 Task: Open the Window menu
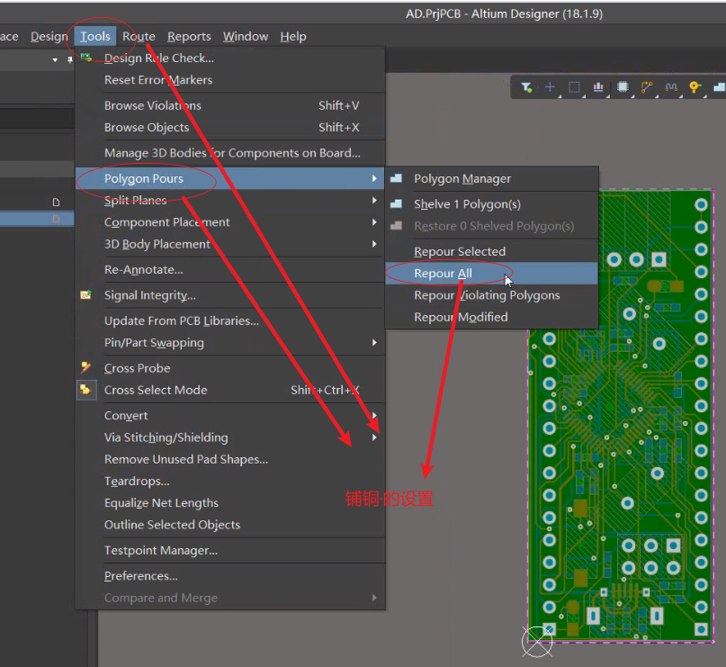(246, 36)
